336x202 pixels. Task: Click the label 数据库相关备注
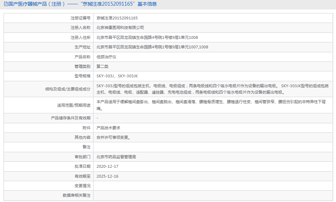[77, 195]
